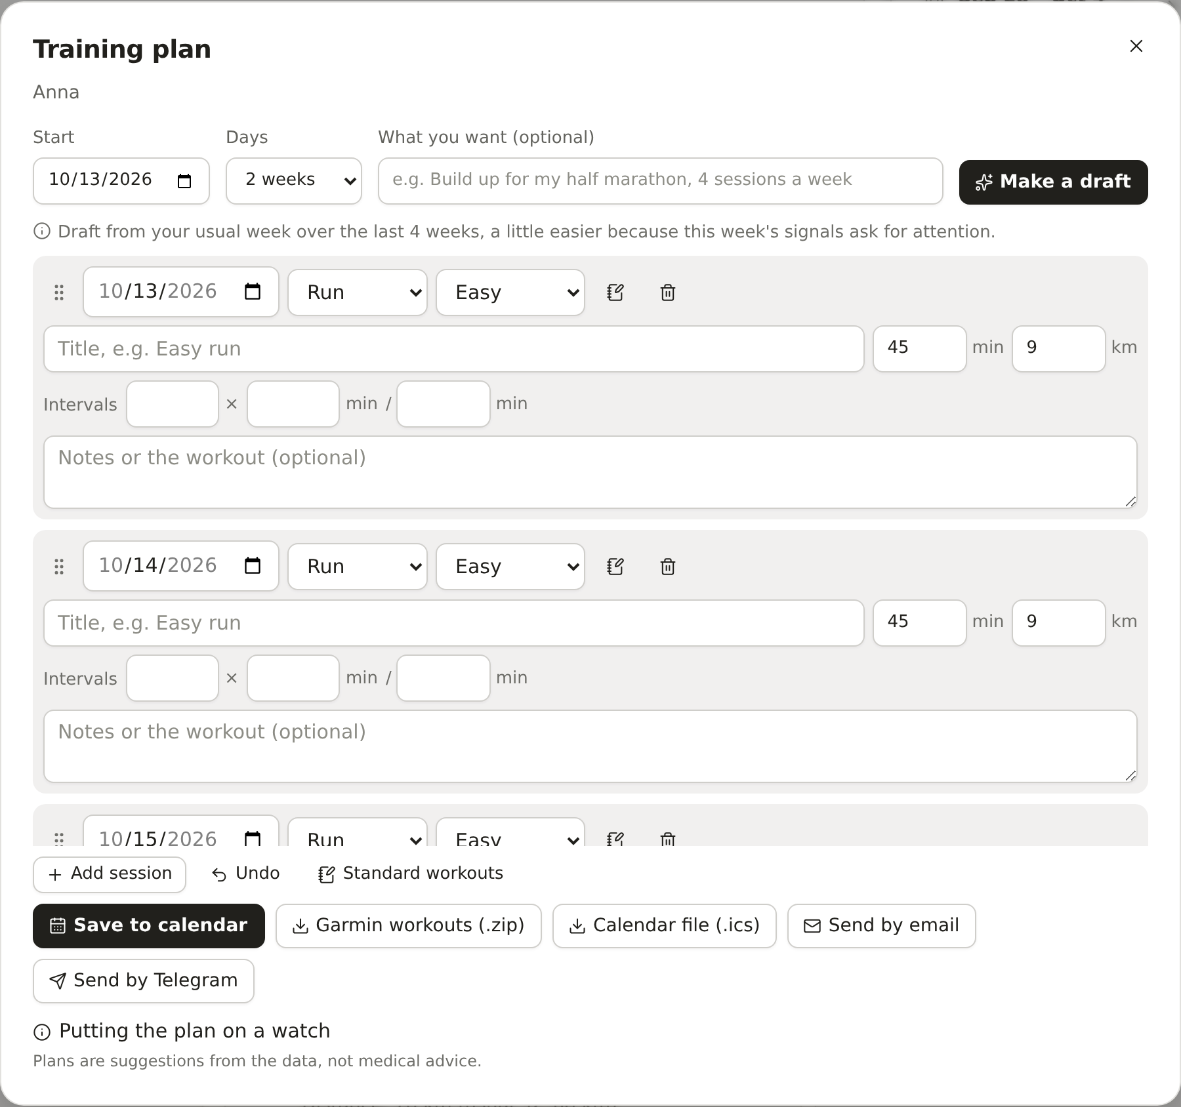Click standard workout icon for 10/13/2026 session
Screen dimensions: 1181x1107
tap(615, 292)
